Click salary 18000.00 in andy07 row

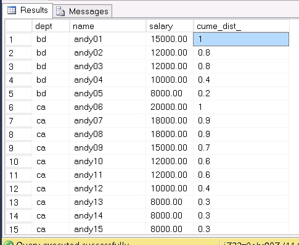(170, 120)
